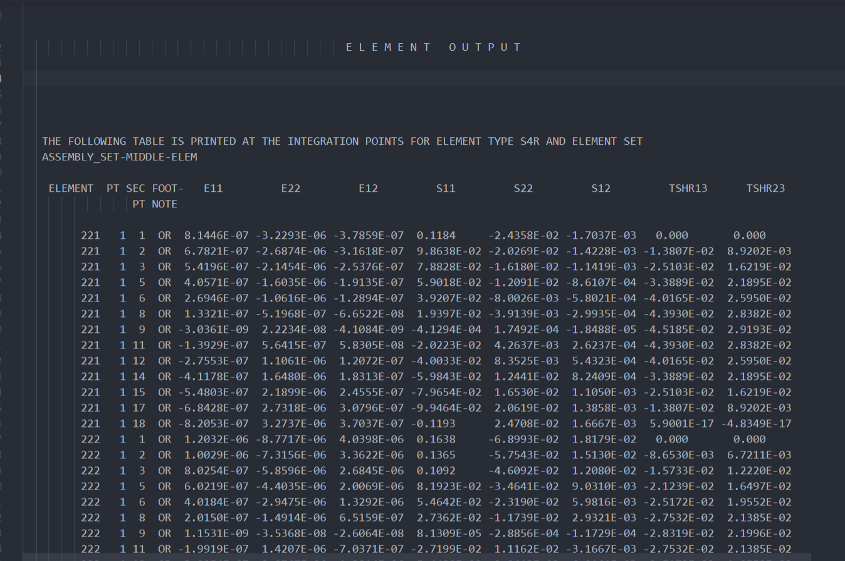Click the S22 column header
The image size is (845, 561).
click(523, 188)
